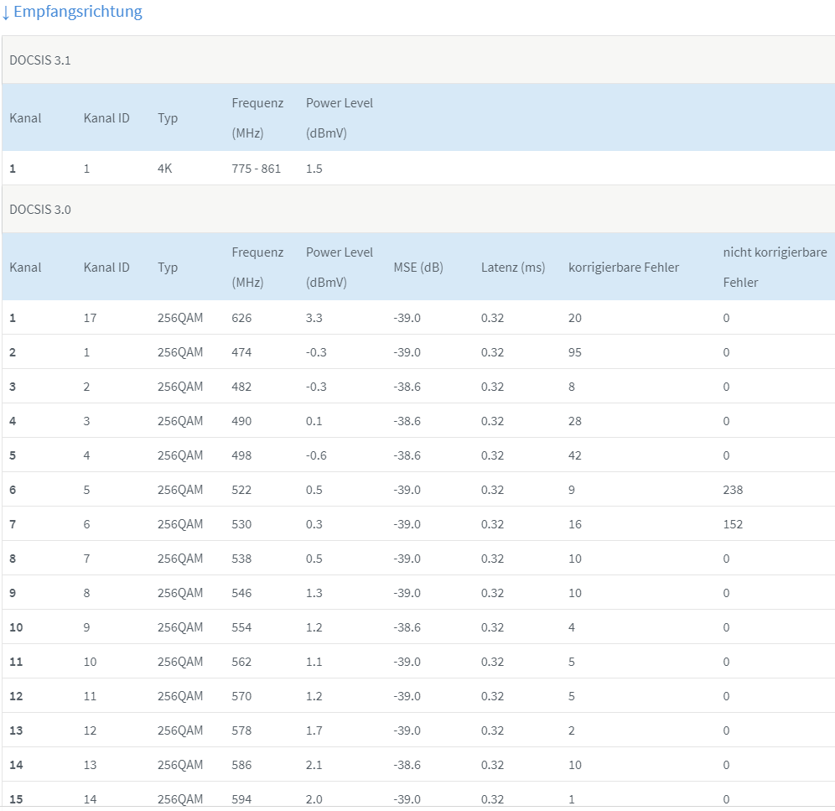Click the uncorrectable error value 152

733,524
